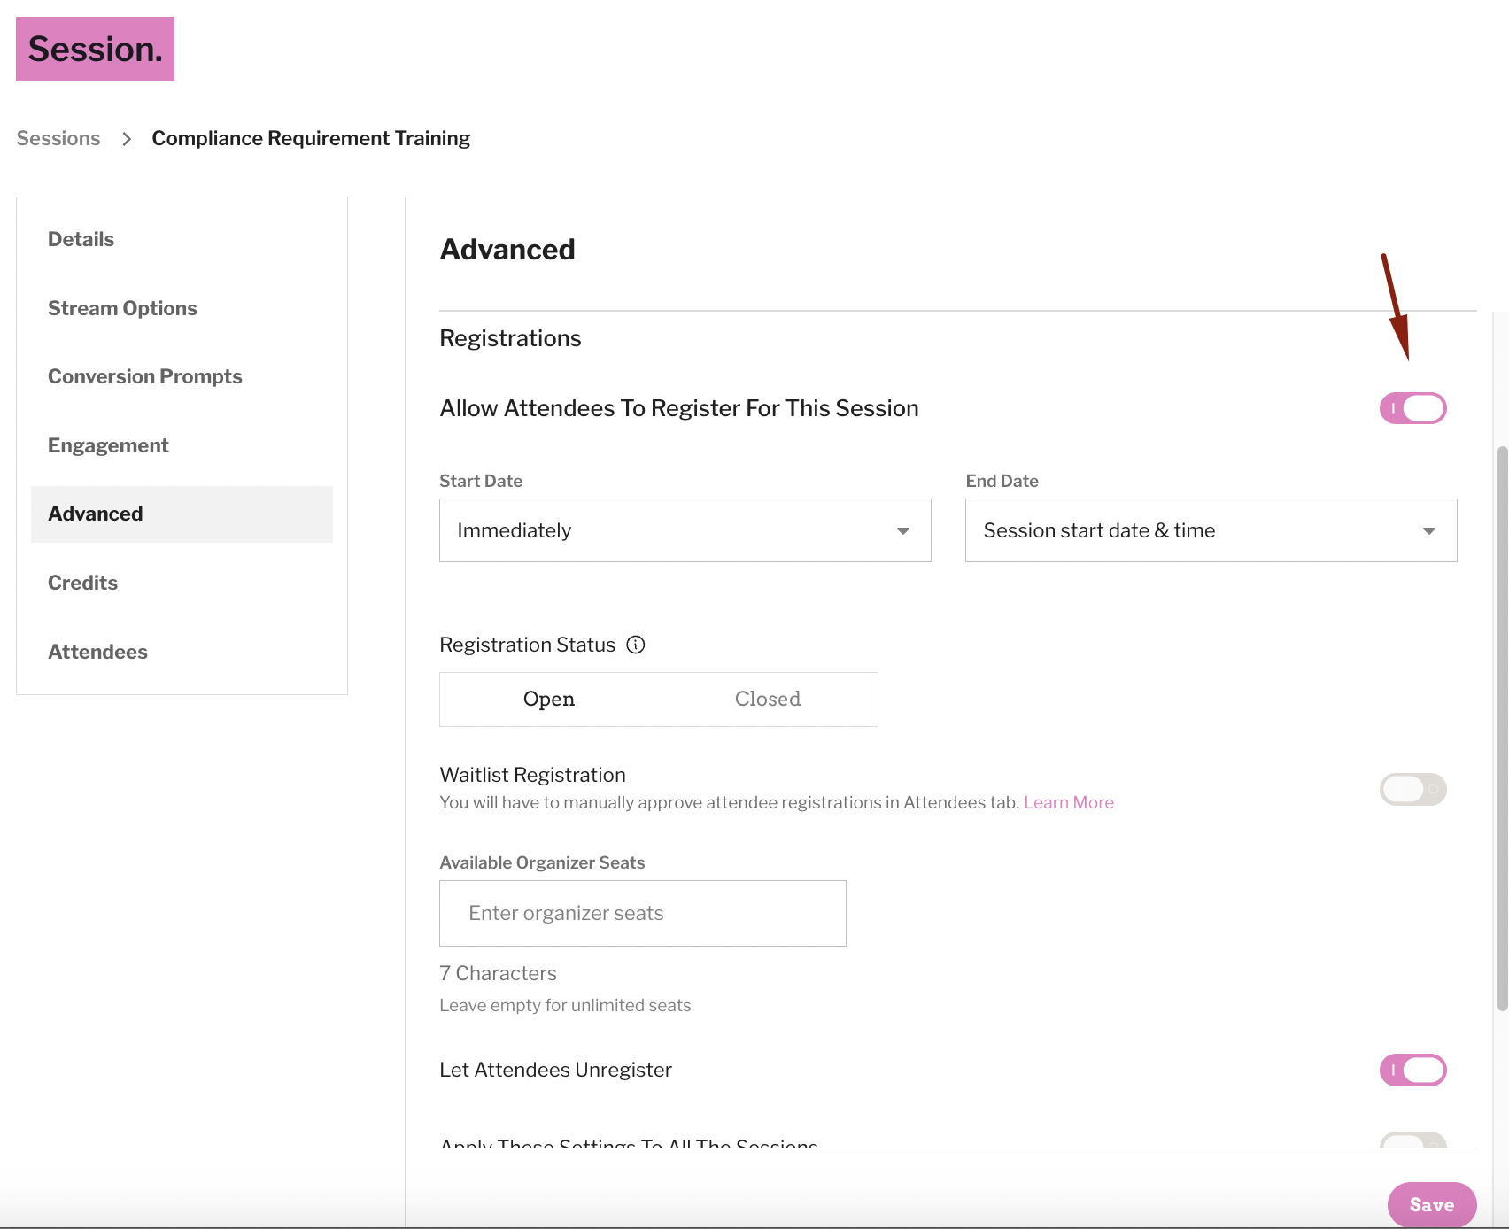Image resolution: width=1509 pixels, height=1229 pixels.
Task: Click the 'Leave empty for unlimited seats' hint
Action: click(x=565, y=1005)
